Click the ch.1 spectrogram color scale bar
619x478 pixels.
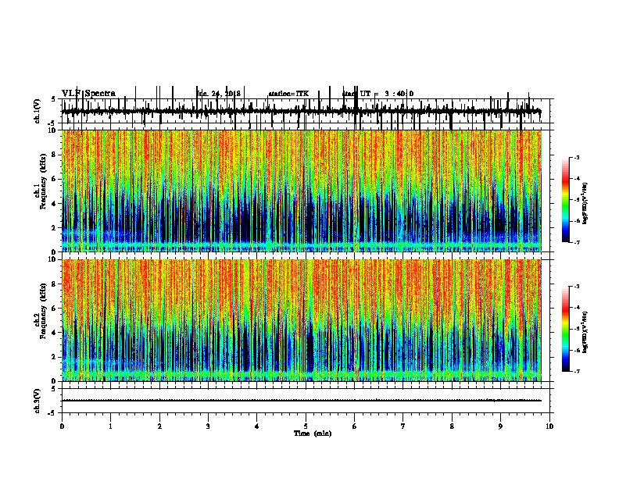pos(566,200)
